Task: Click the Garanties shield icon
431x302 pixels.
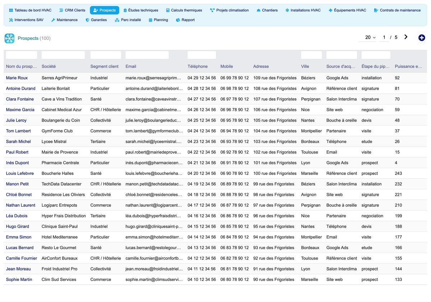Action: (88, 20)
